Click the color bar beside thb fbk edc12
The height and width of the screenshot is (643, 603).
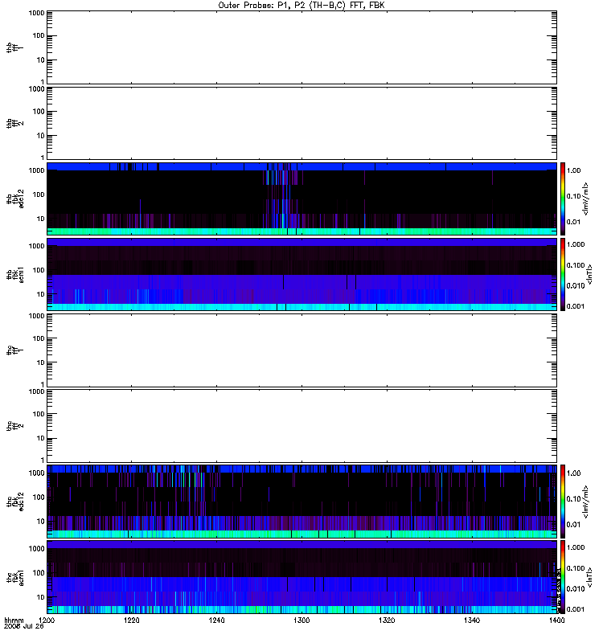tap(563, 199)
